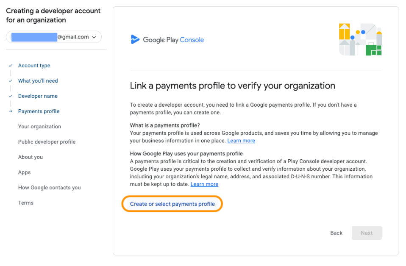This screenshot has height=266, width=406.
Task: Click checkmark icon beside What you'll need
Action: click(x=11, y=81)
